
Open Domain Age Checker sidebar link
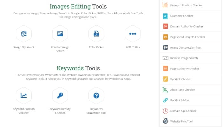pyautogui.click(x=183, y=111)
